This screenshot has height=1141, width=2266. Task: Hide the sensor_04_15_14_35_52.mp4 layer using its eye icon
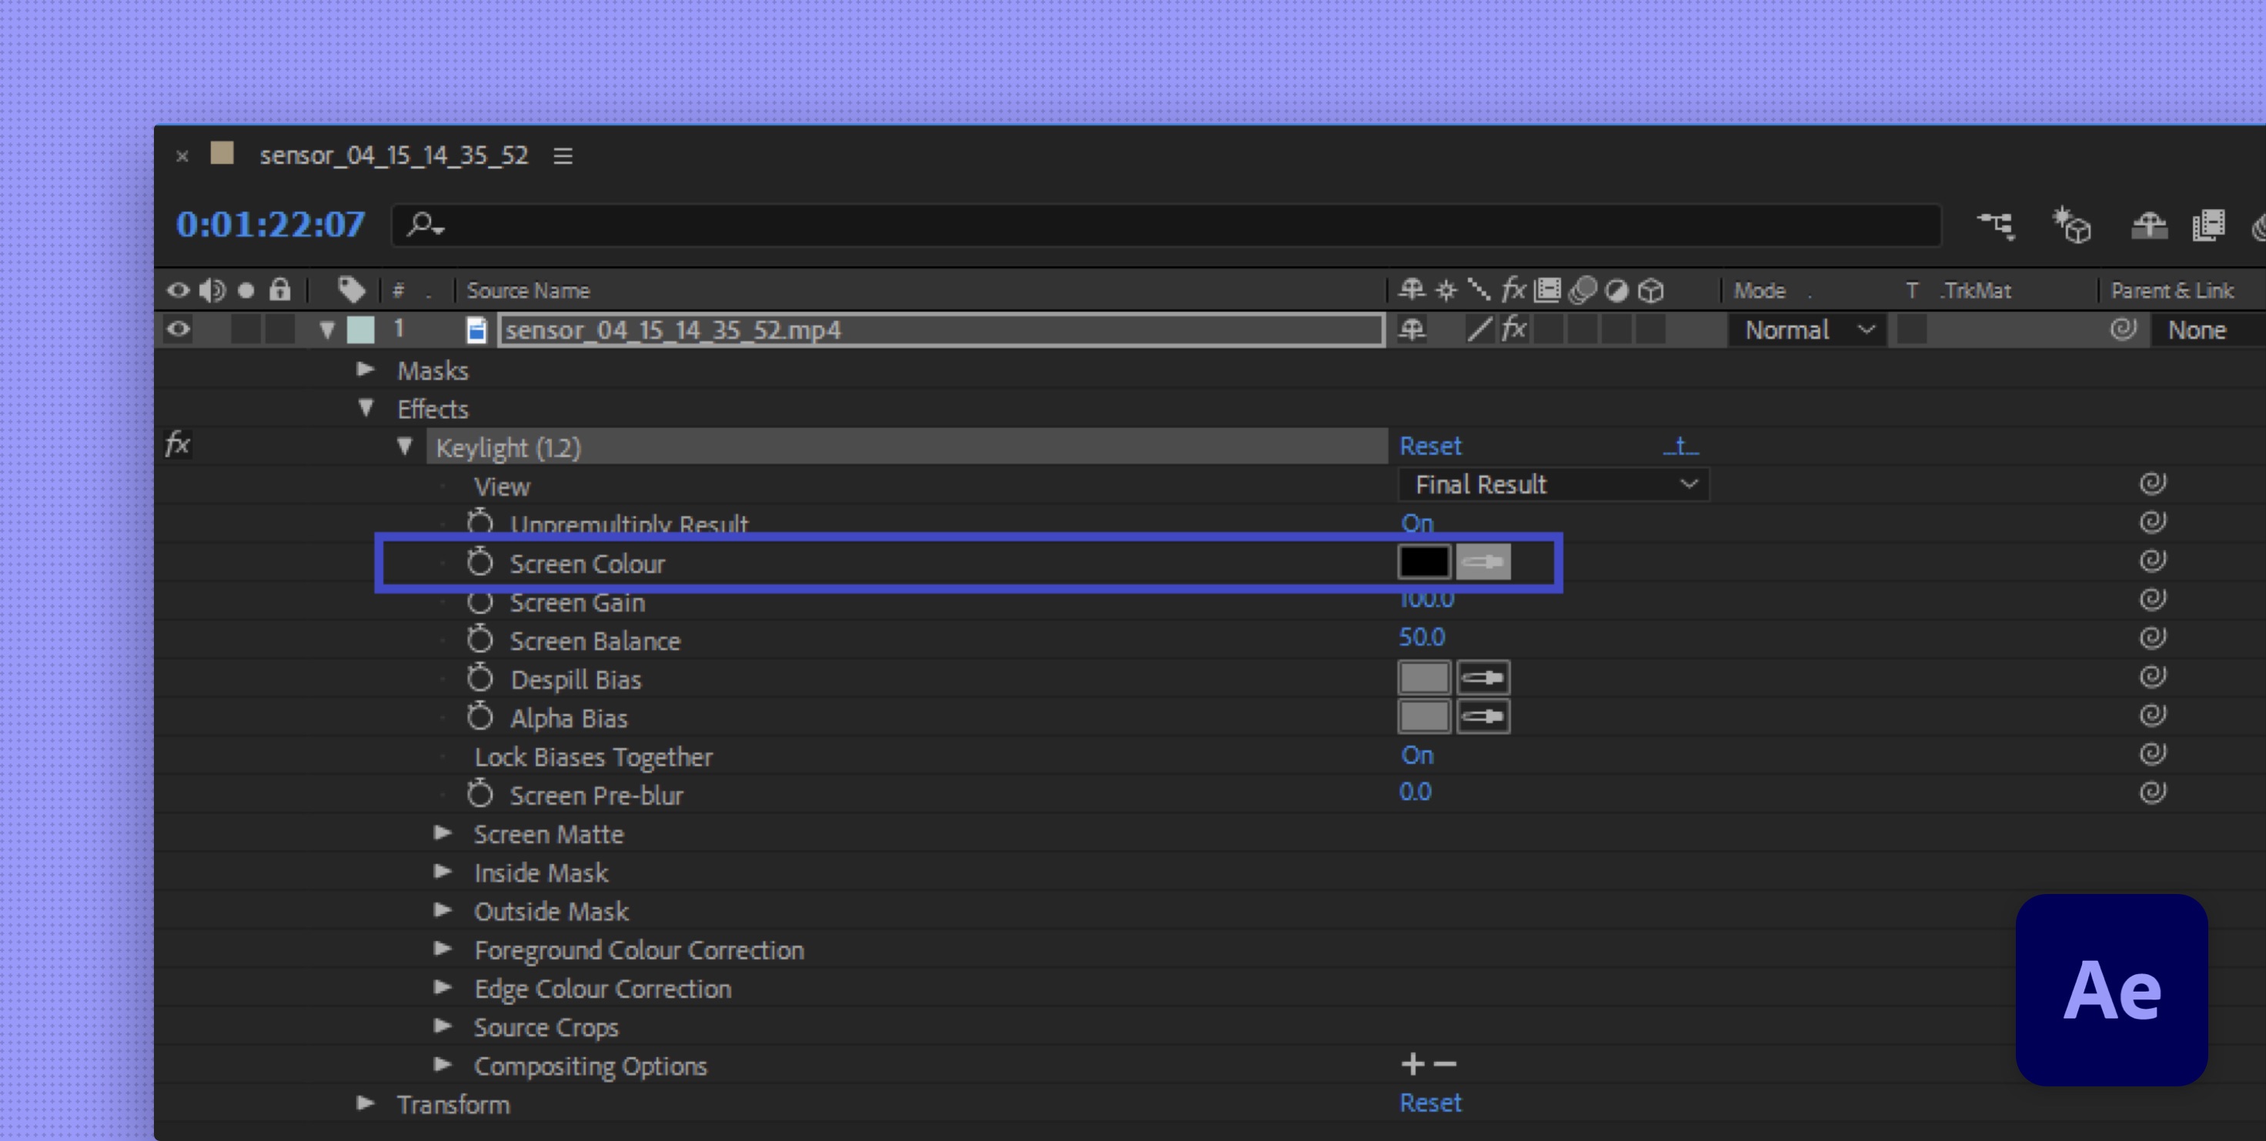tap(179, 329)
